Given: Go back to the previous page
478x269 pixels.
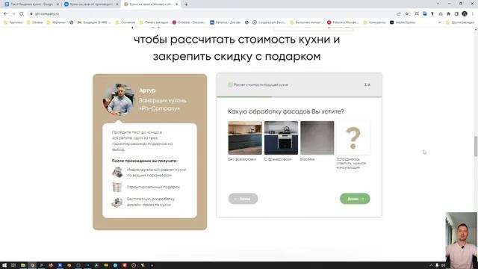Looking at the screenshot, I should [x=5, y=13].
